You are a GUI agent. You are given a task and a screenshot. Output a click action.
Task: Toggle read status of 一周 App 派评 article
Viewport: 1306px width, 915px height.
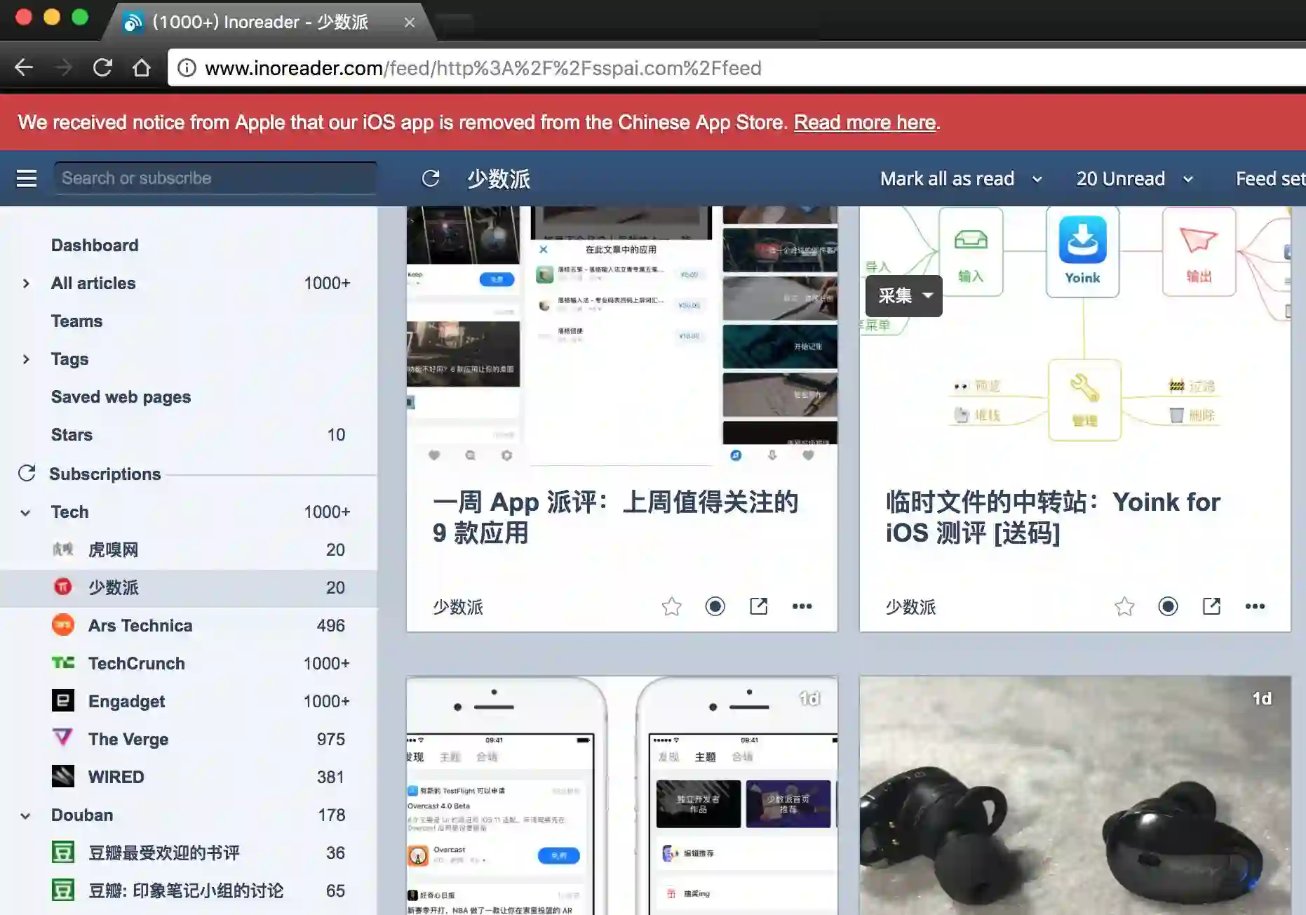(715, 606)
